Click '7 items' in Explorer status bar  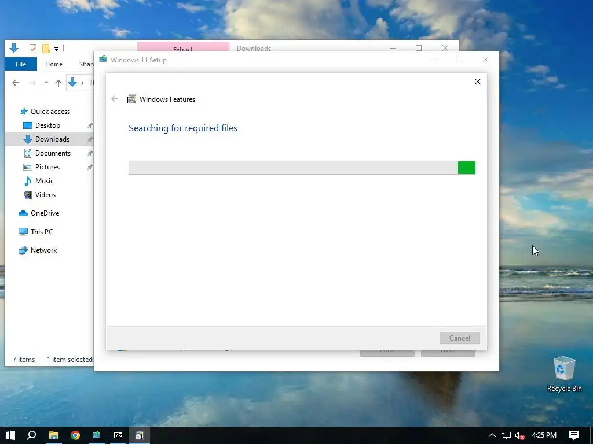coord(24,360)
